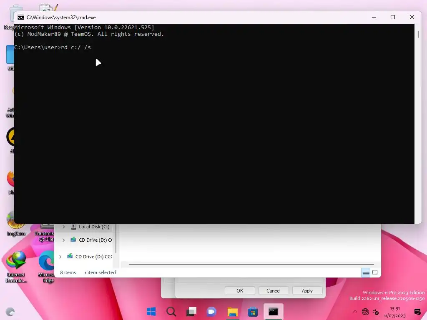Switch Explorer to large thumbnails view
This screenshot has width=427, height=320.
[x=375, y=272]
